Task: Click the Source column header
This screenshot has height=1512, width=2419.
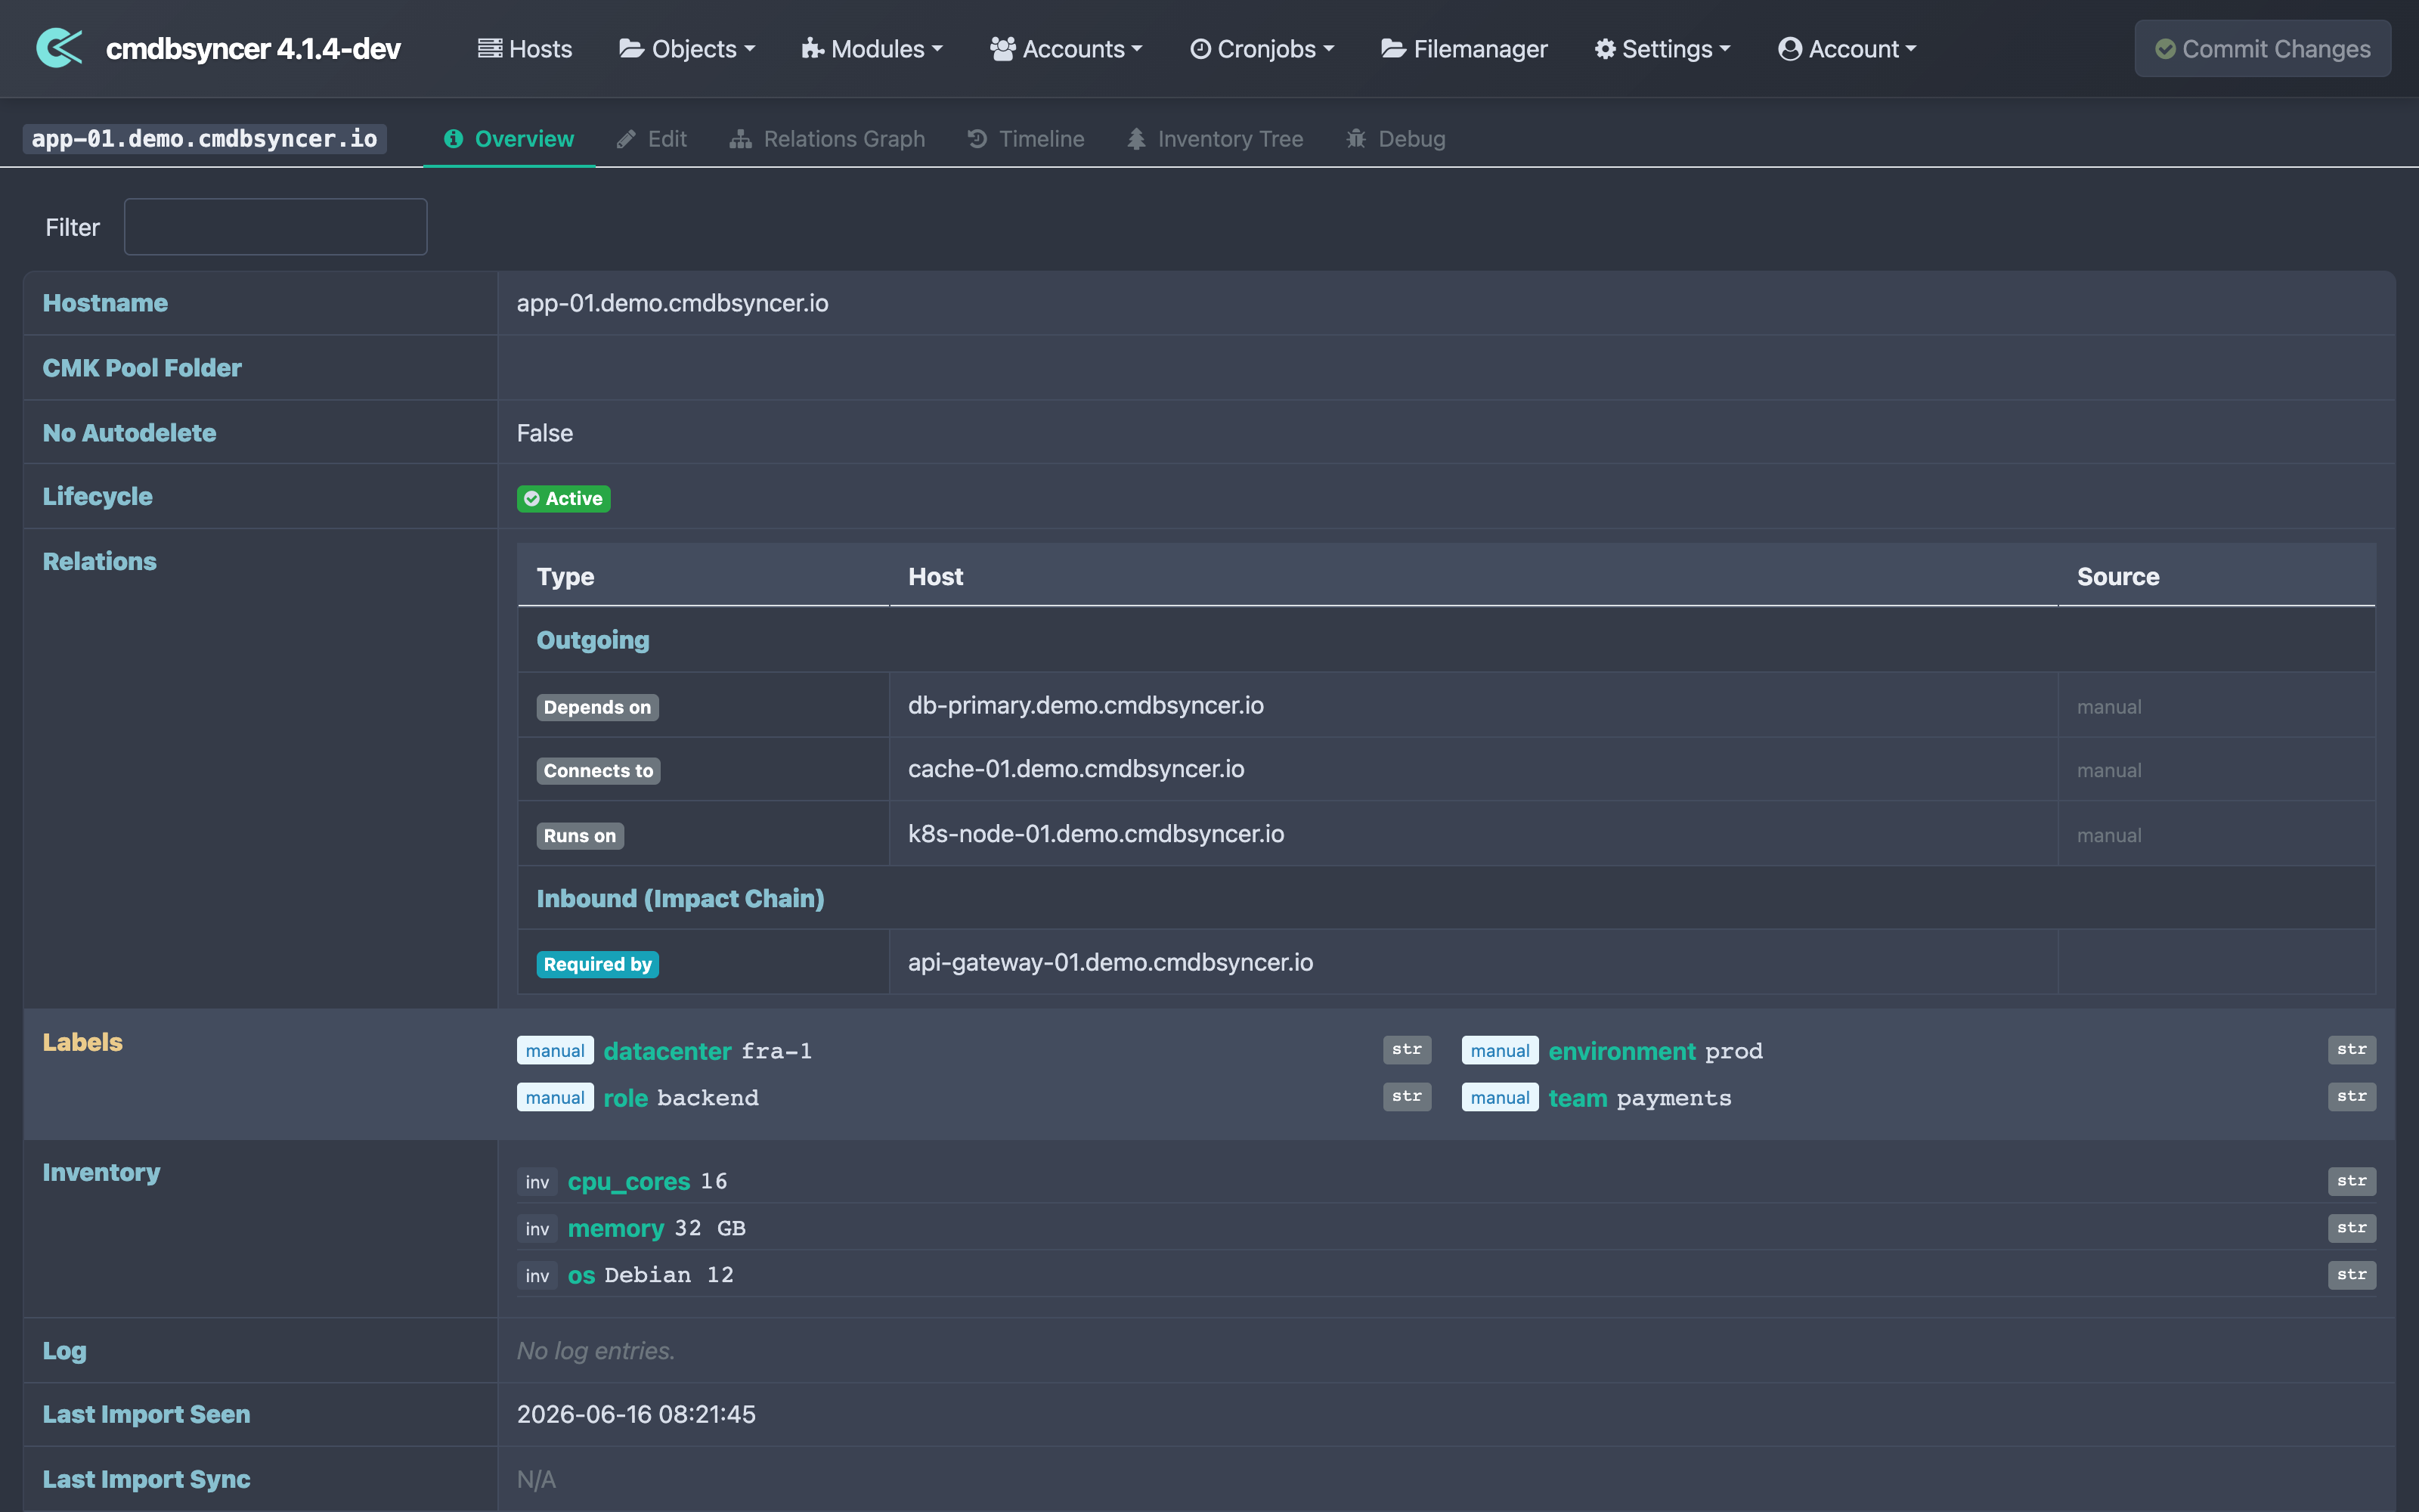Action: (2118, 576)
